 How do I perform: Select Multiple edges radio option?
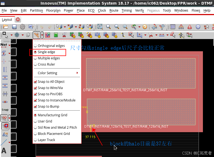click(x=47, y=58)
